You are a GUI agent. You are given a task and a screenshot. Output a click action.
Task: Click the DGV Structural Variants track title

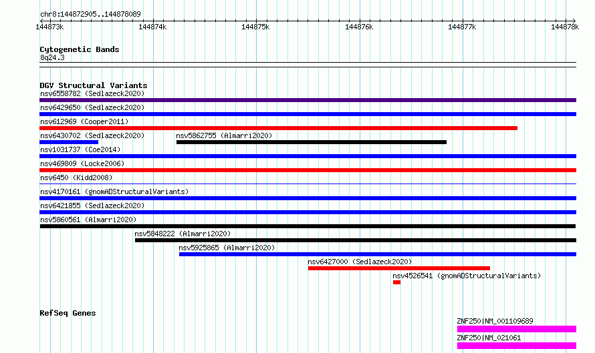94,85
